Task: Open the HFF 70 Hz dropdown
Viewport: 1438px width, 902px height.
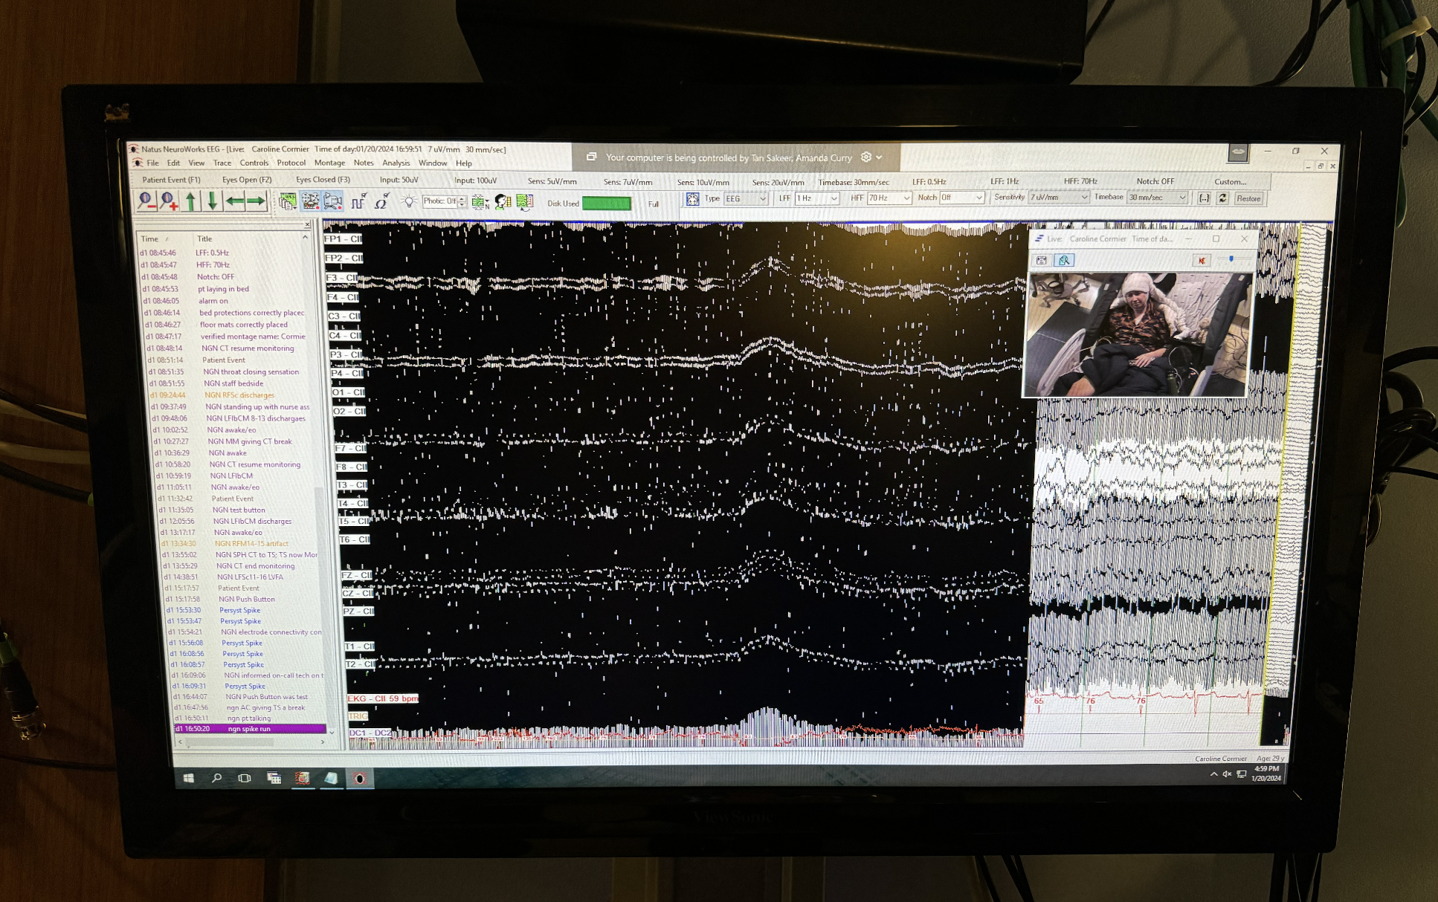Action: point(906,198)
